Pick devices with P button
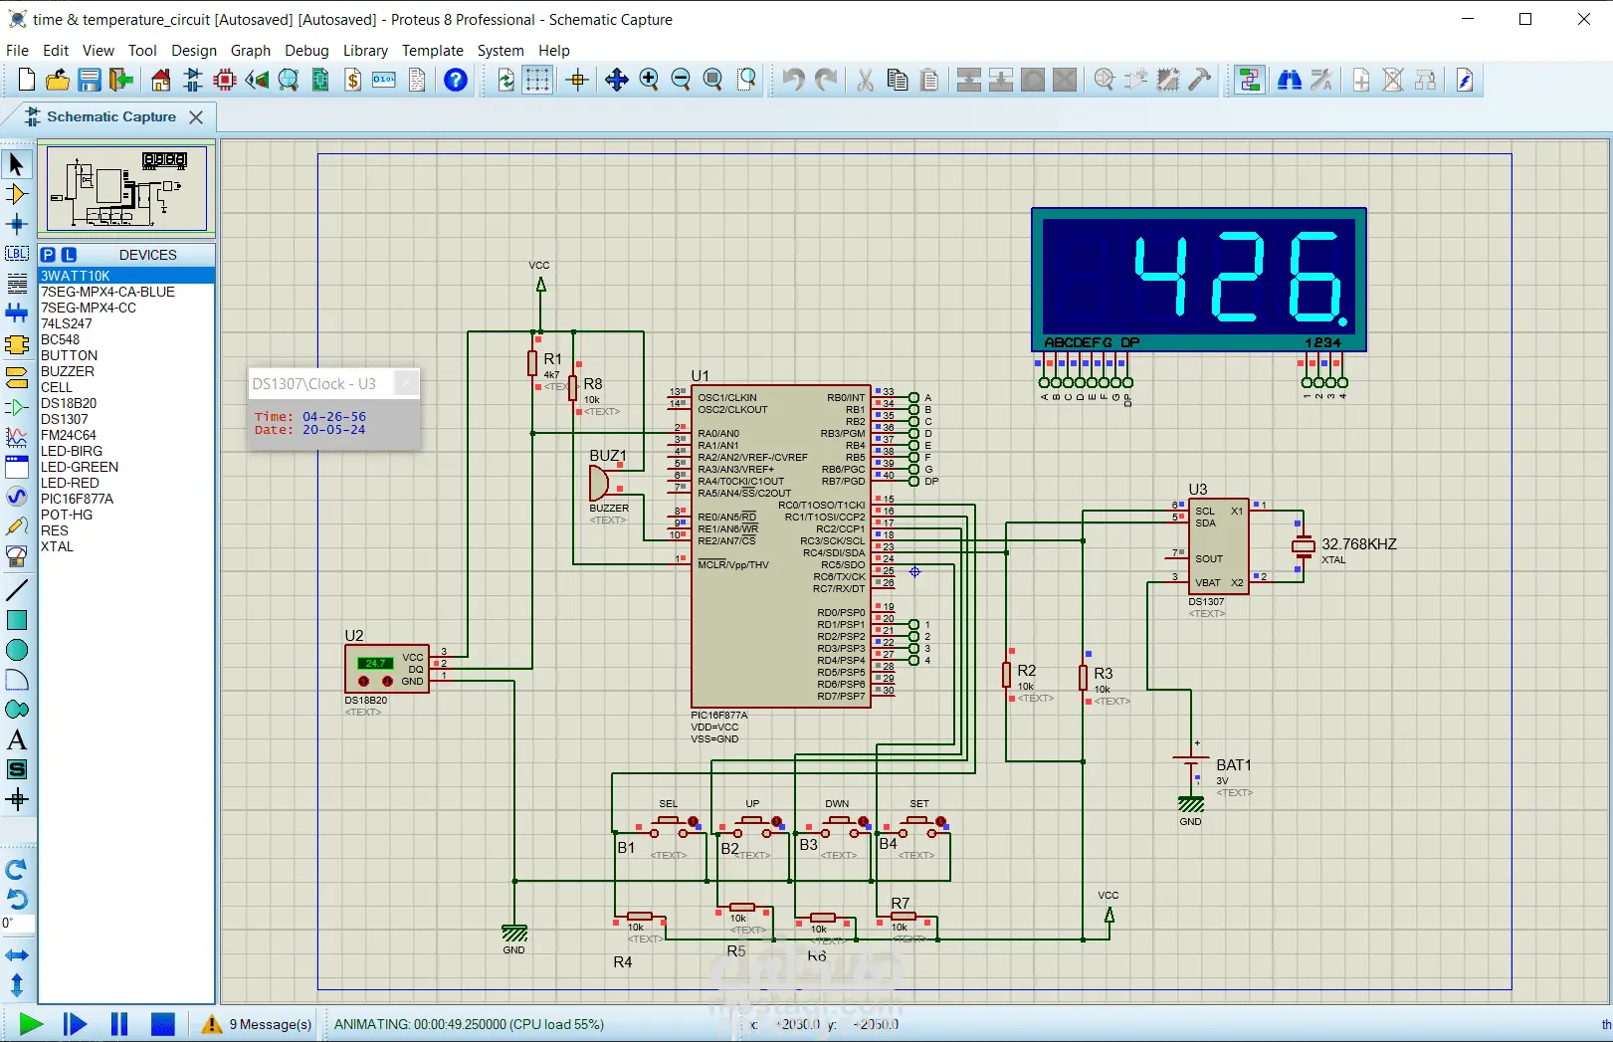This screenshot has width=1613, height=1042. tap(48, 255)
